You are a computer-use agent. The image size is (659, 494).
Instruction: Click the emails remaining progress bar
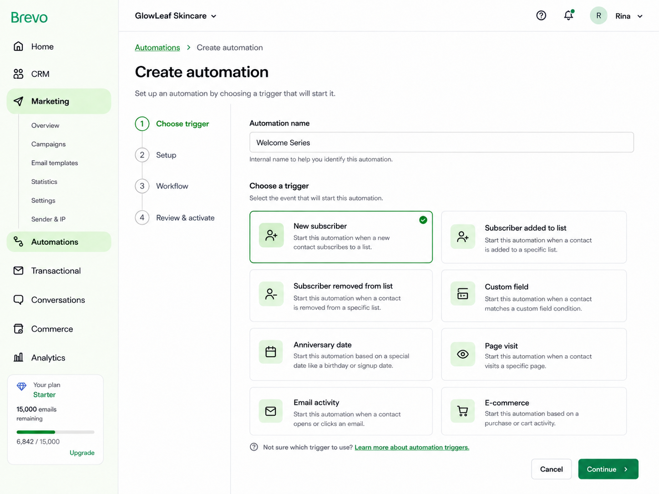tap(56, 432)
